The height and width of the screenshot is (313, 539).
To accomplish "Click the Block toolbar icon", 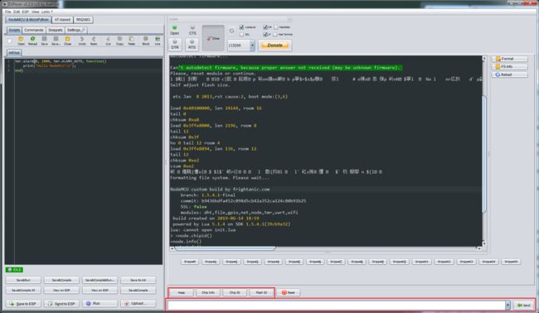I will pos(146,41).
